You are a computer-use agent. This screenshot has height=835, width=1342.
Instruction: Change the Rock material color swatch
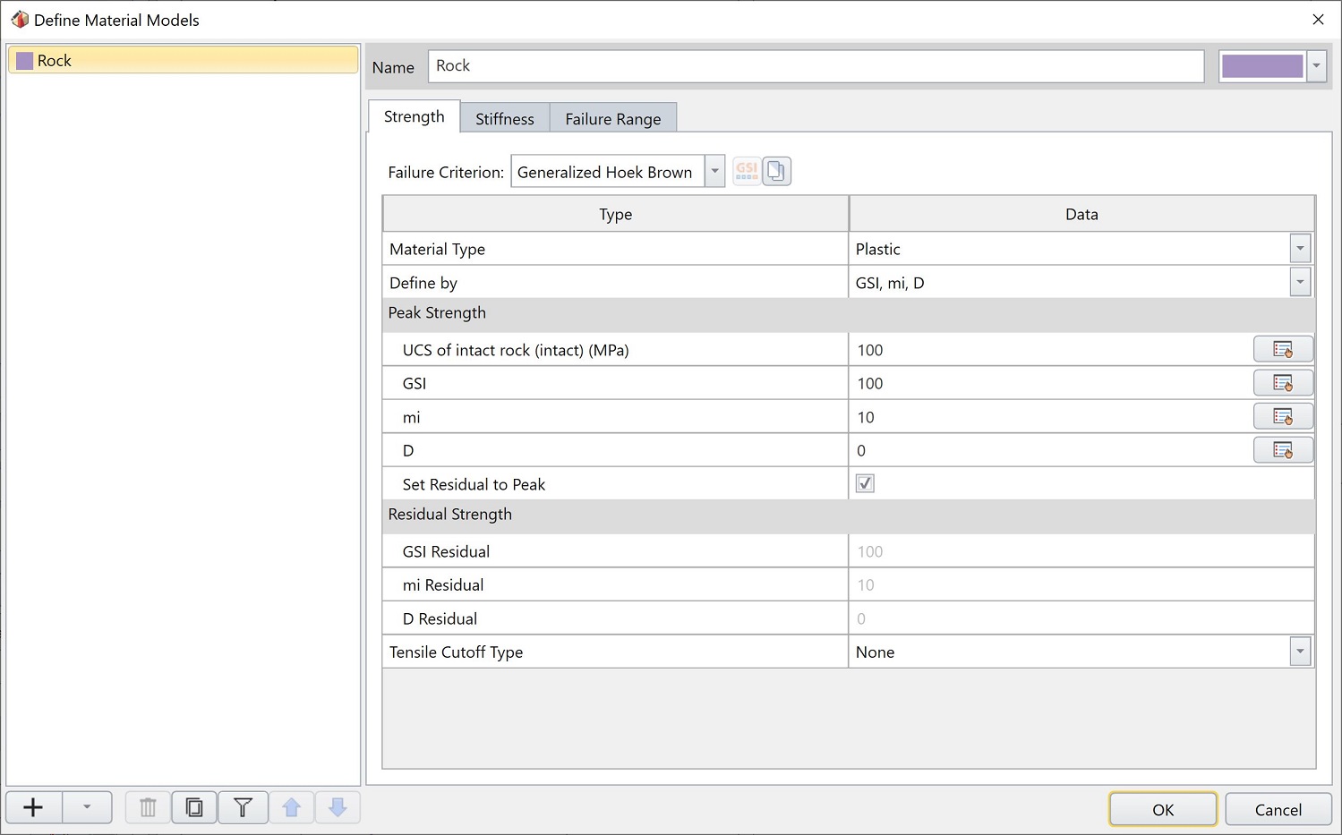coord(1262,65)
